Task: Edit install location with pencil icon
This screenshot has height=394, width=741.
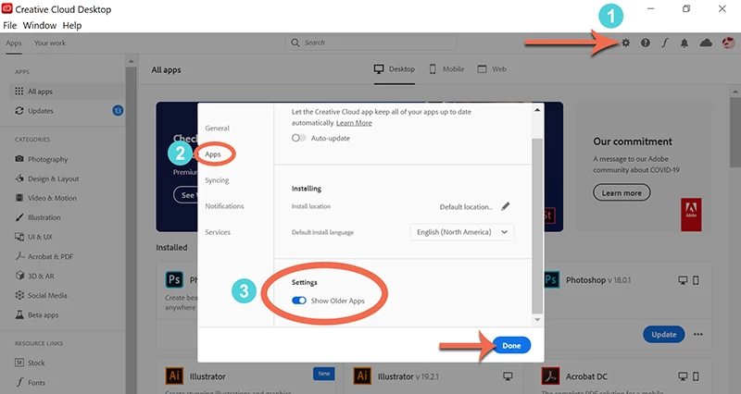Action: click(505, 206)
